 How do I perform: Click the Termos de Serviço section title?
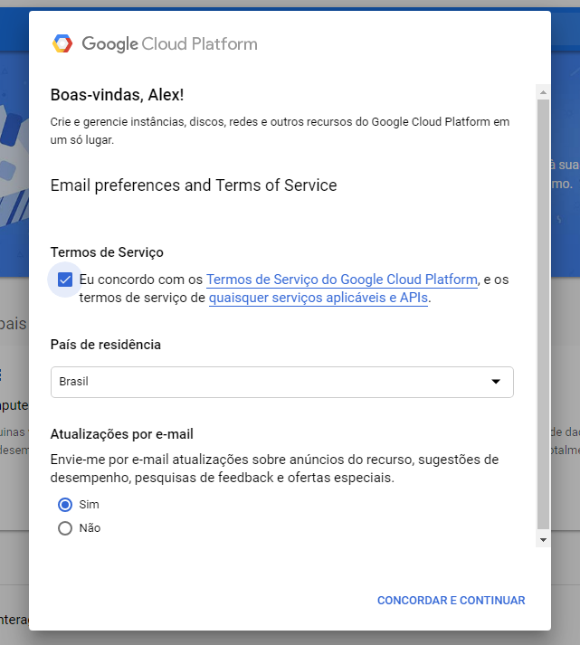pos(107,252)
